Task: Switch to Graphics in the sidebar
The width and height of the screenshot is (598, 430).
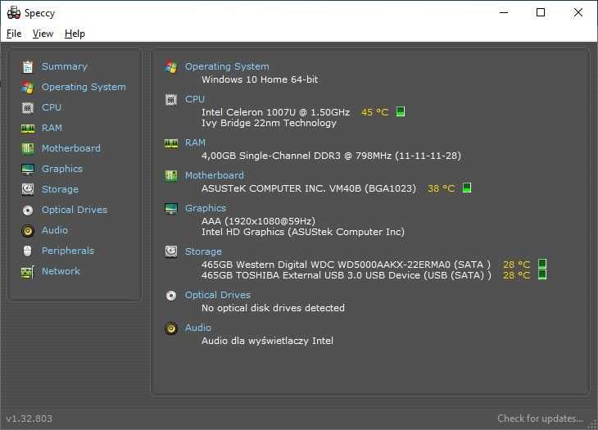Action: 62,169
